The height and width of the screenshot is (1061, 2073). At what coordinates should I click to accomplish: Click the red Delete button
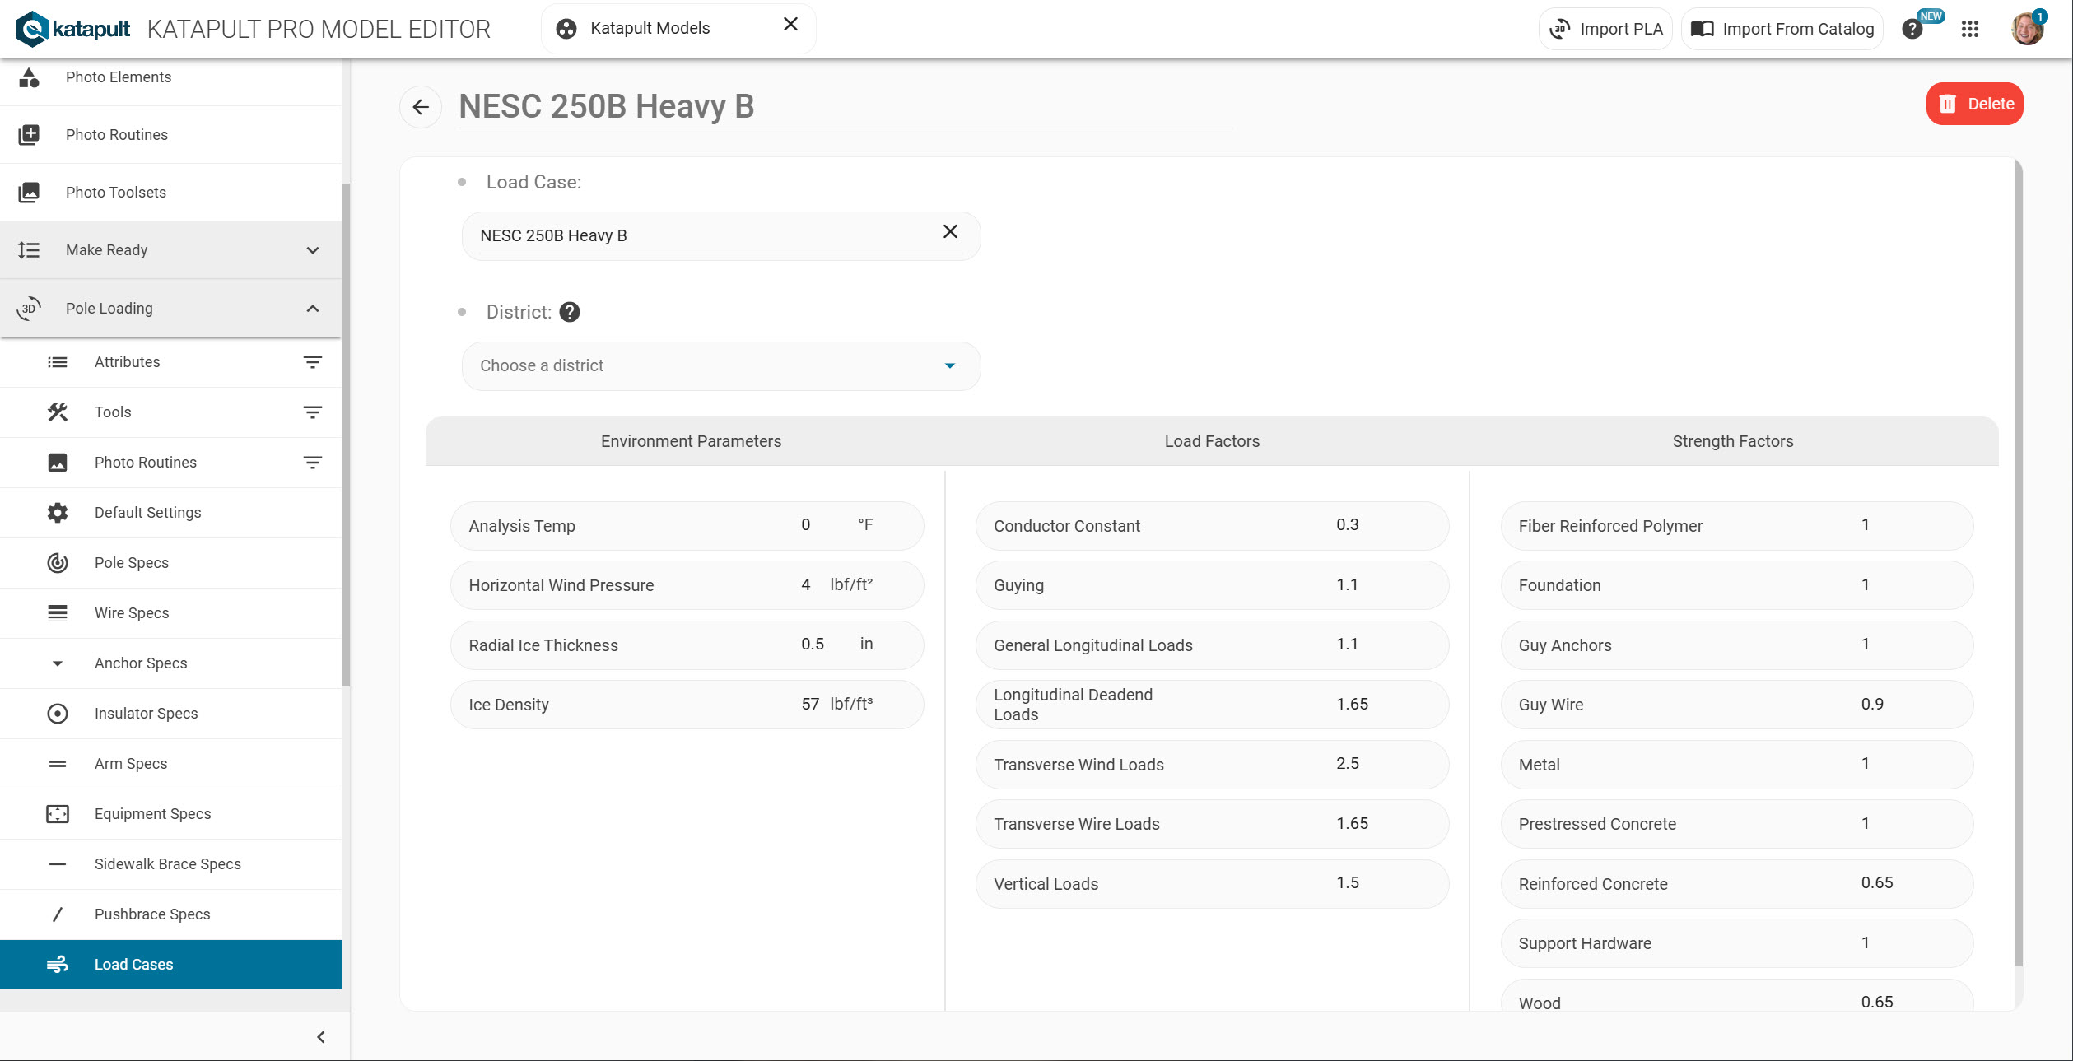tap(1974, 105)
